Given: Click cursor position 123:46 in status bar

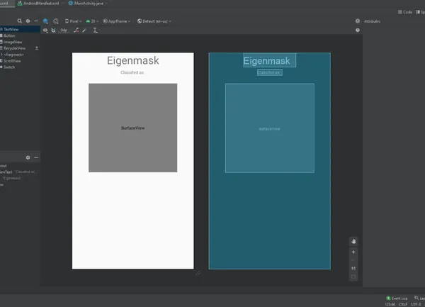Looking at the screenshot, I should pos(390,304).
